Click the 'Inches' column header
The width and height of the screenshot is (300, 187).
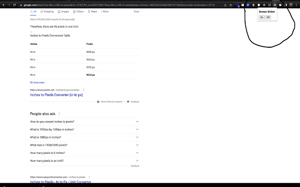point(33,44)
